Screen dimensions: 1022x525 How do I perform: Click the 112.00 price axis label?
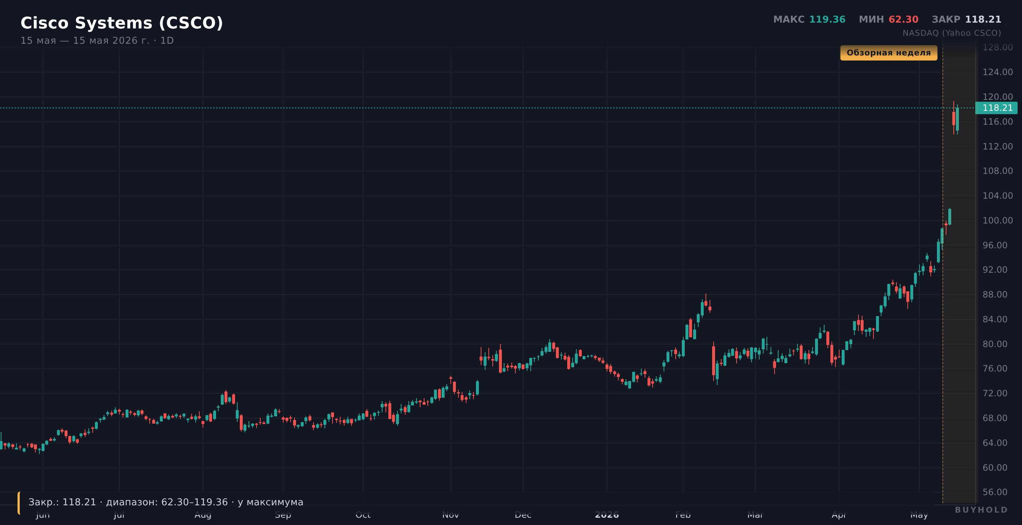[998, 146]
